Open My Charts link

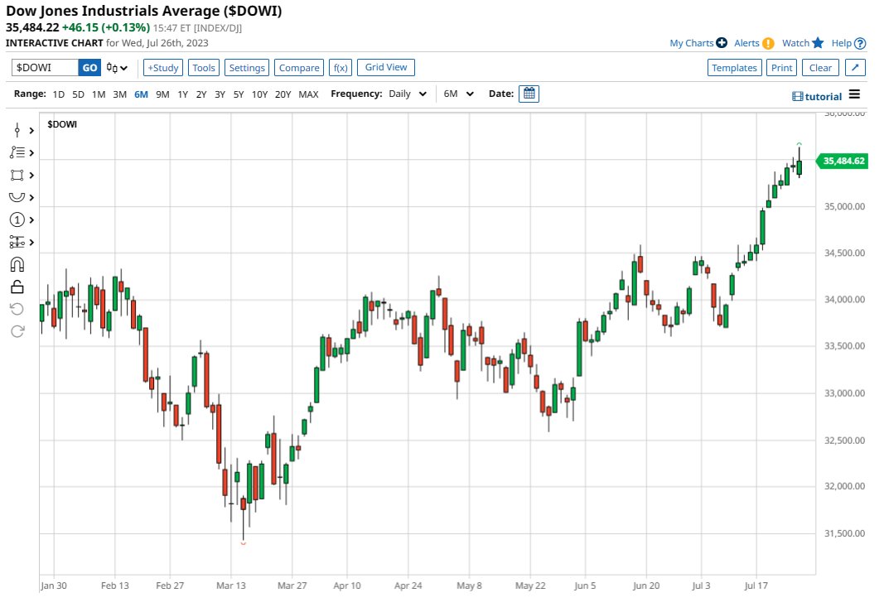(x=692, y=43)
